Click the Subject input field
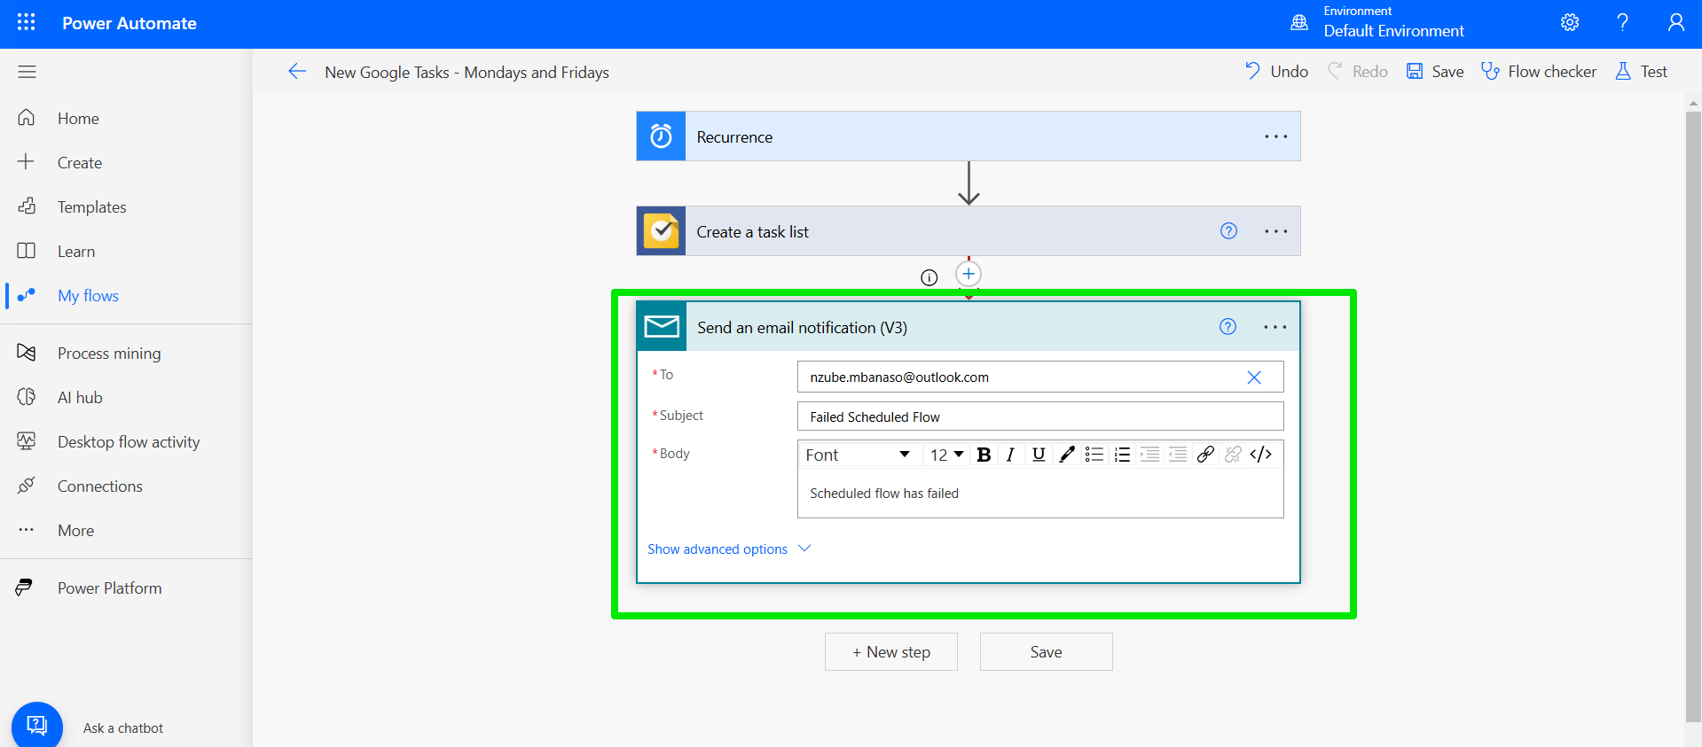Screen dimensions: 1702x747 1039,416
